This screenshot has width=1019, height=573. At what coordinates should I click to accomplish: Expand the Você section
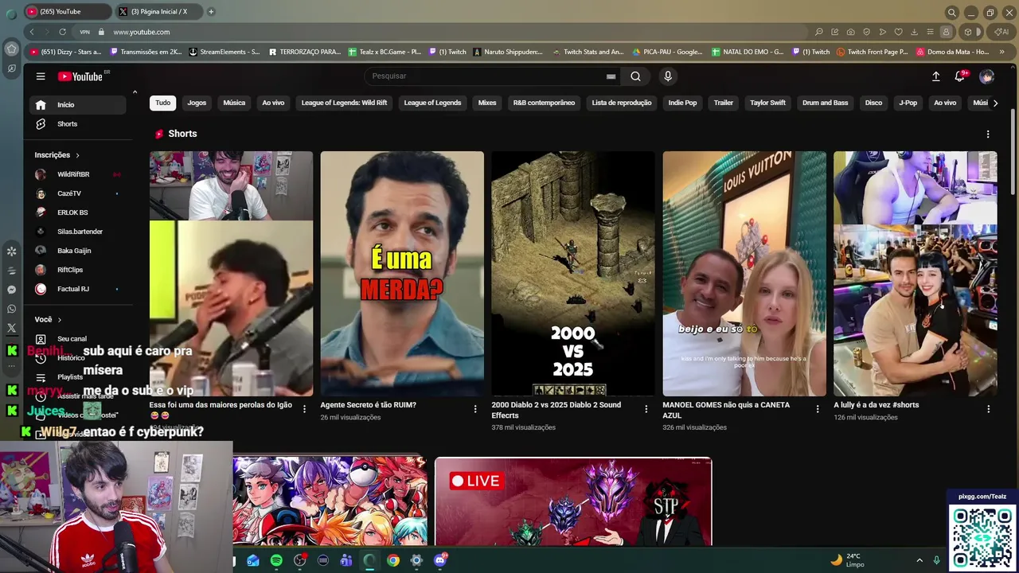[x=48, y=320]
